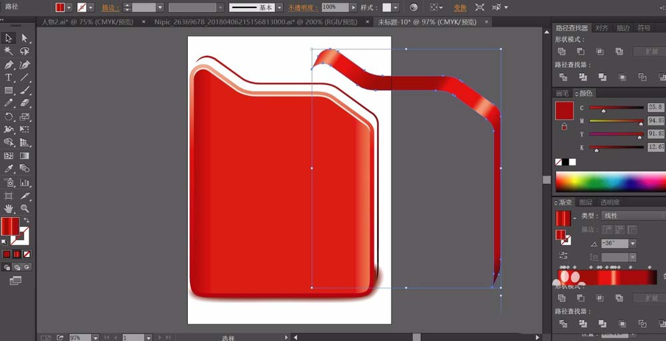Open fill color dropdown in control bar

[69, 7]
